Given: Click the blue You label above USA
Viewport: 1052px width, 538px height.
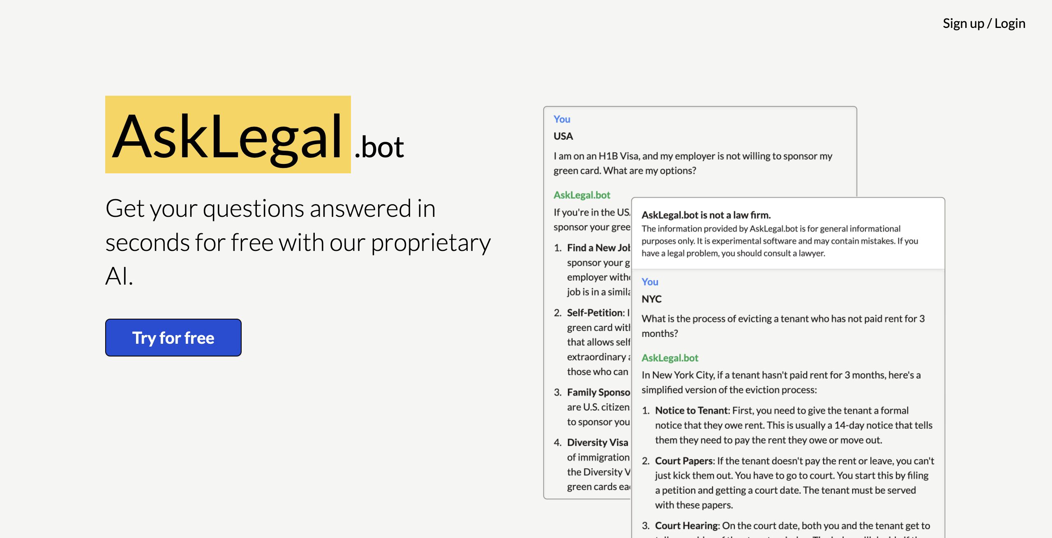Looking at the screenshot, I should point(562,119).
